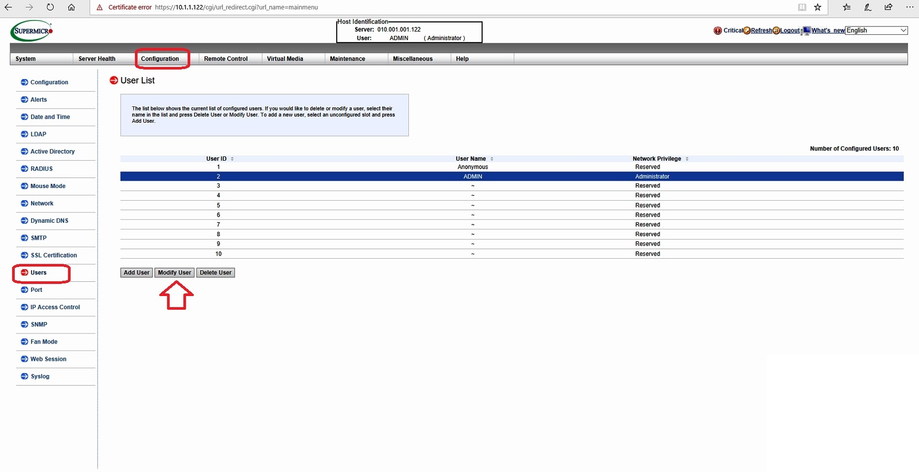Open reading view icon in address bar
The width and height of the screenshot is (919, 472).
pyautogui.click(x=802, y=7)
